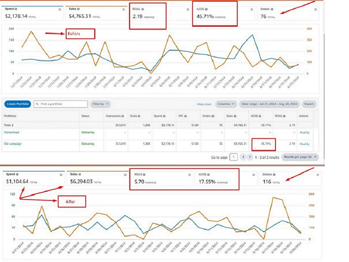This screenshot has height=262, width=349.
Task: Close the top ROAS 2.19 card
Action: point(188,9)
